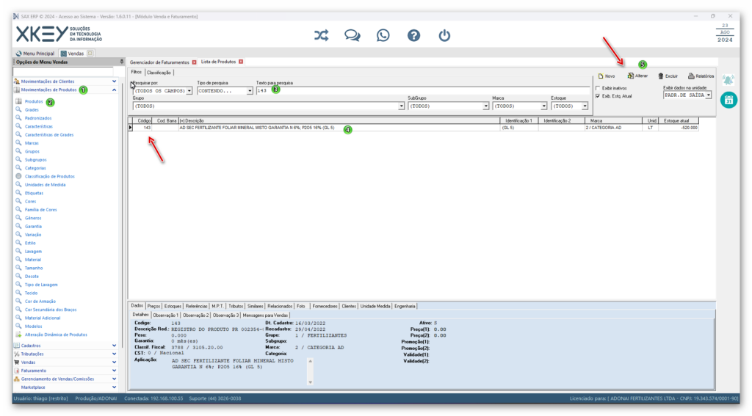Expand Movimentações de Clientes section

coord(114,81)
